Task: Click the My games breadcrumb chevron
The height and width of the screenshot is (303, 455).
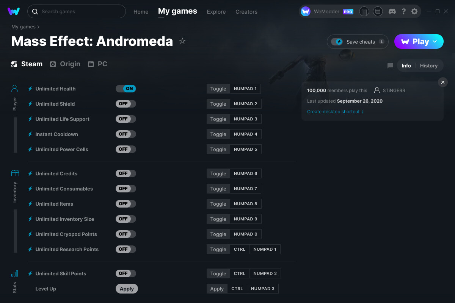Action: click(x=38, y=27)
